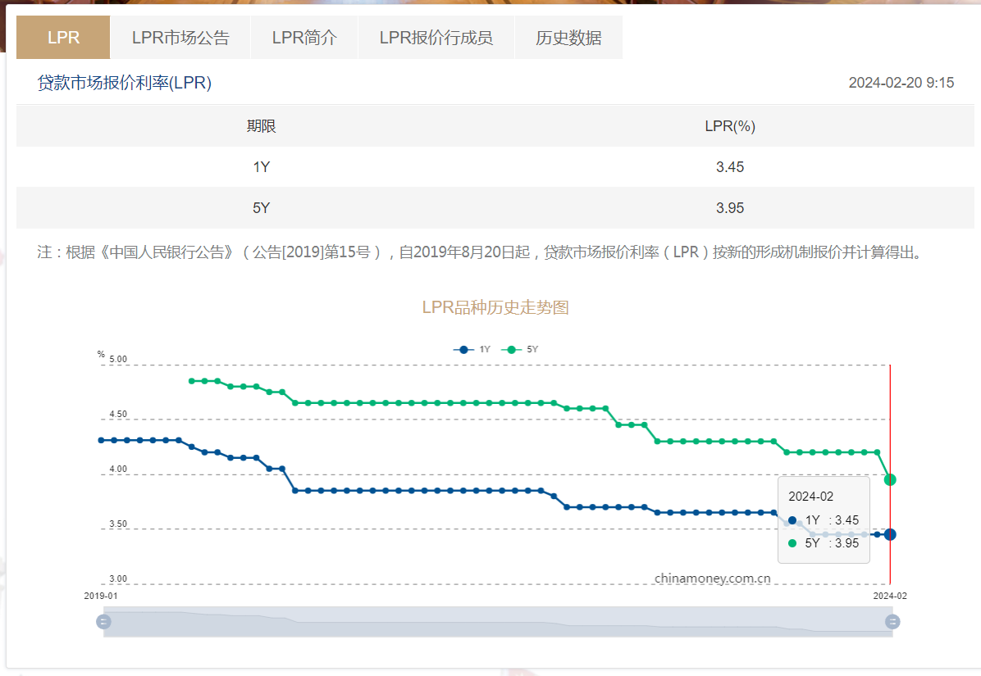Click the left handle of chart zoom slider
The width and height of the screenshot is (981, 676).
tap(103, 622)
